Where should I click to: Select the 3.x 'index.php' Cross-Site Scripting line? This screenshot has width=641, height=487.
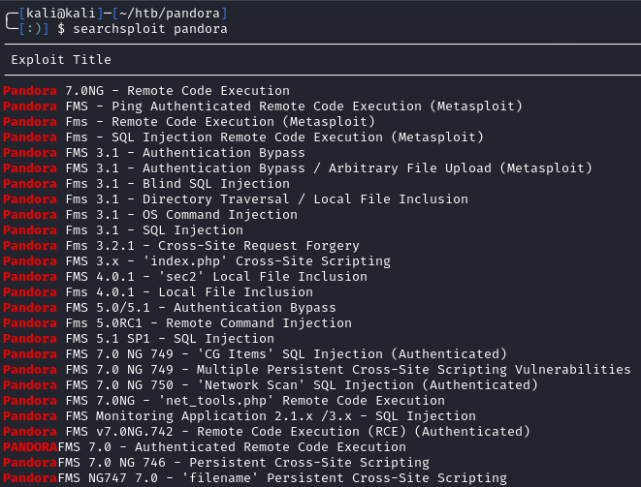196,261
